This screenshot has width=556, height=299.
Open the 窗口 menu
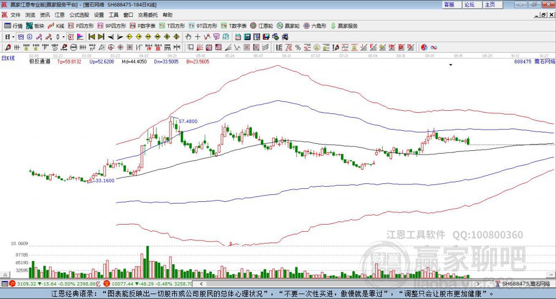tap(128, 15)
